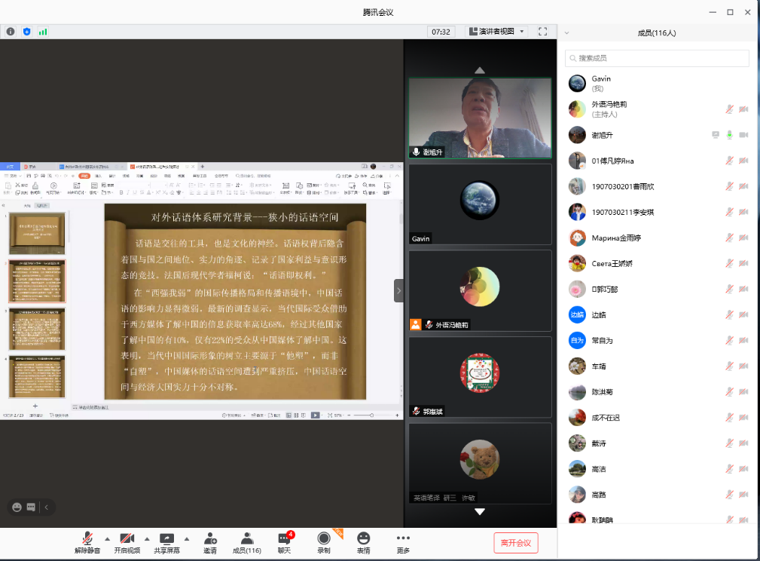
Task: Select the 外语冯艳莉 video tile
Action: point(480,291)
